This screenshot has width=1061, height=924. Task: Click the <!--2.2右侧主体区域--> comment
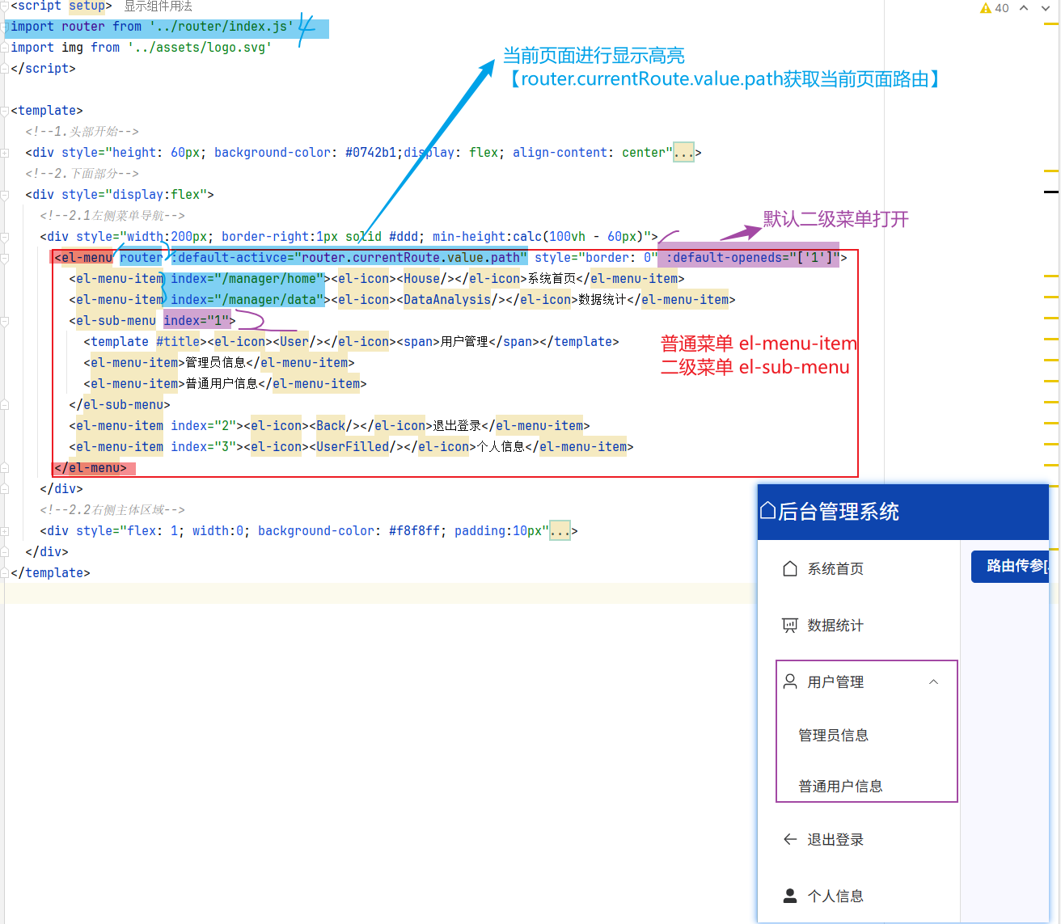point(112,510)
